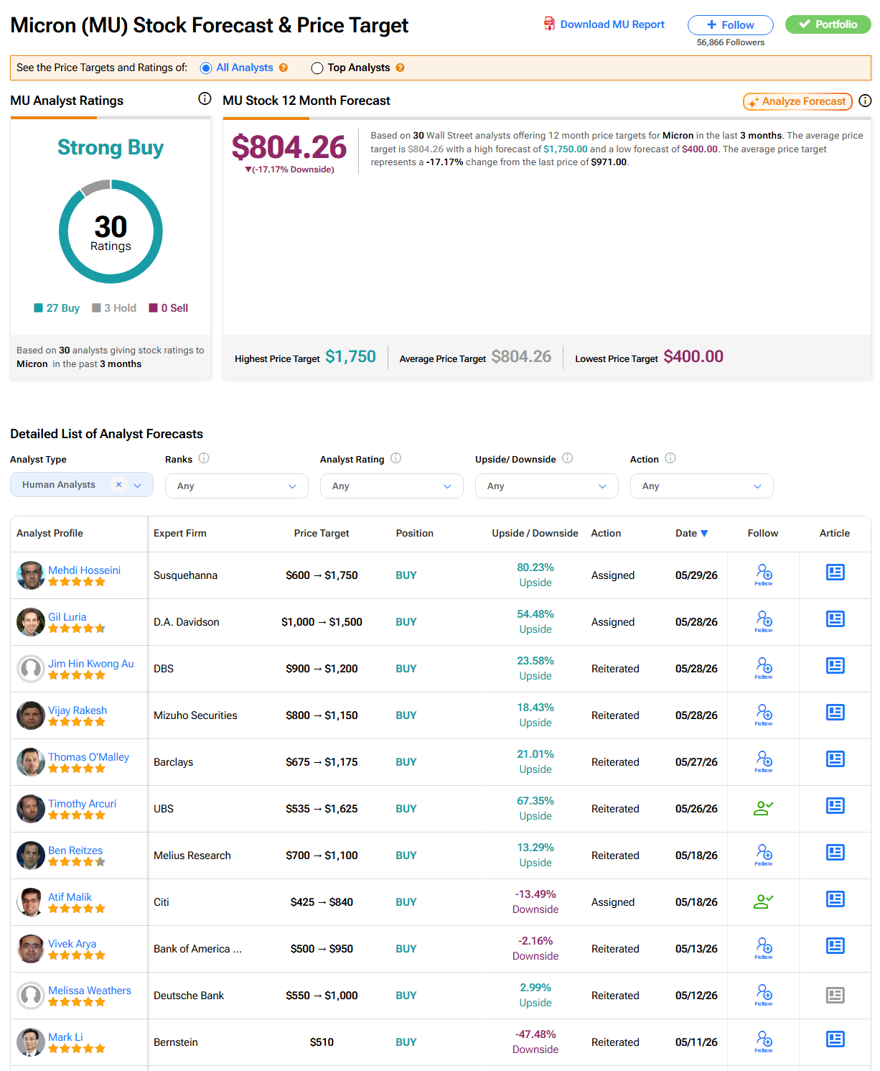Follow analyst Vijay Rakesh

tap(764, 715)
